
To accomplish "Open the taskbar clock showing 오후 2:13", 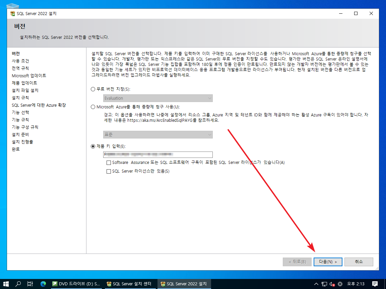I will [x=356, y=284].
